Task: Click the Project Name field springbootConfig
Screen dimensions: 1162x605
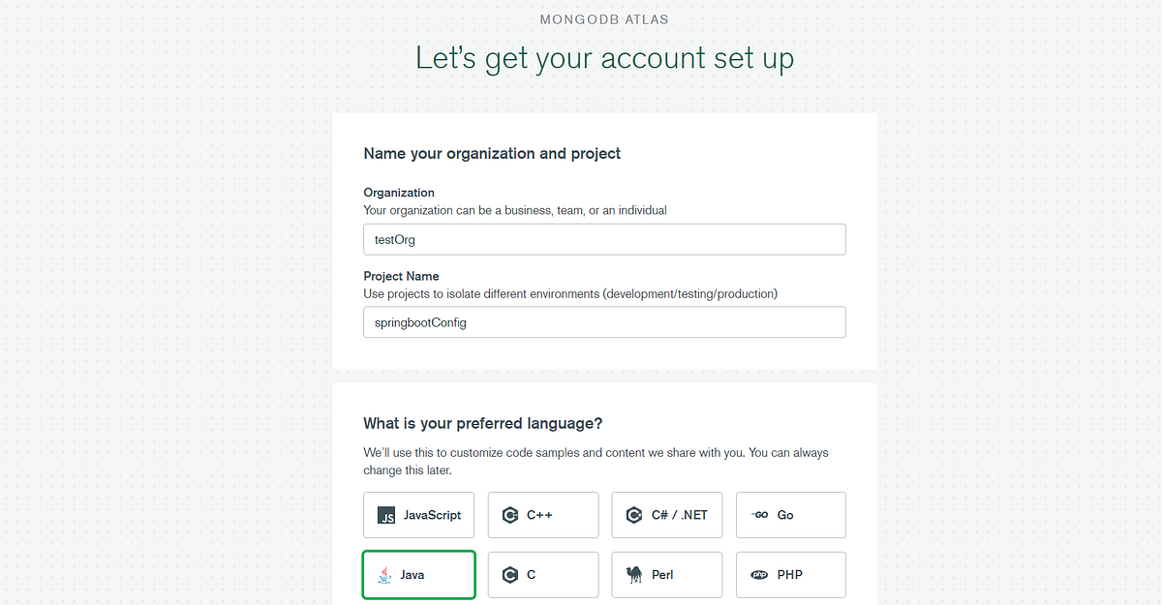Action: click(604, 322)
